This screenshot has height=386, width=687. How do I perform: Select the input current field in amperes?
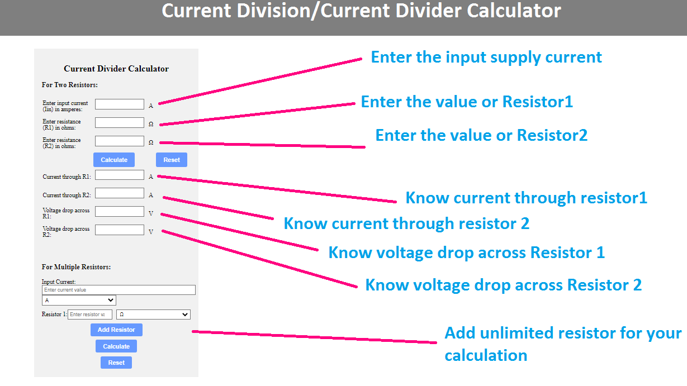[x=119, y=103]
